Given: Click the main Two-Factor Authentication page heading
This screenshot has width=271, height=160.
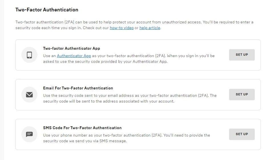Looking at the screenshot, I should pos(47,10).
